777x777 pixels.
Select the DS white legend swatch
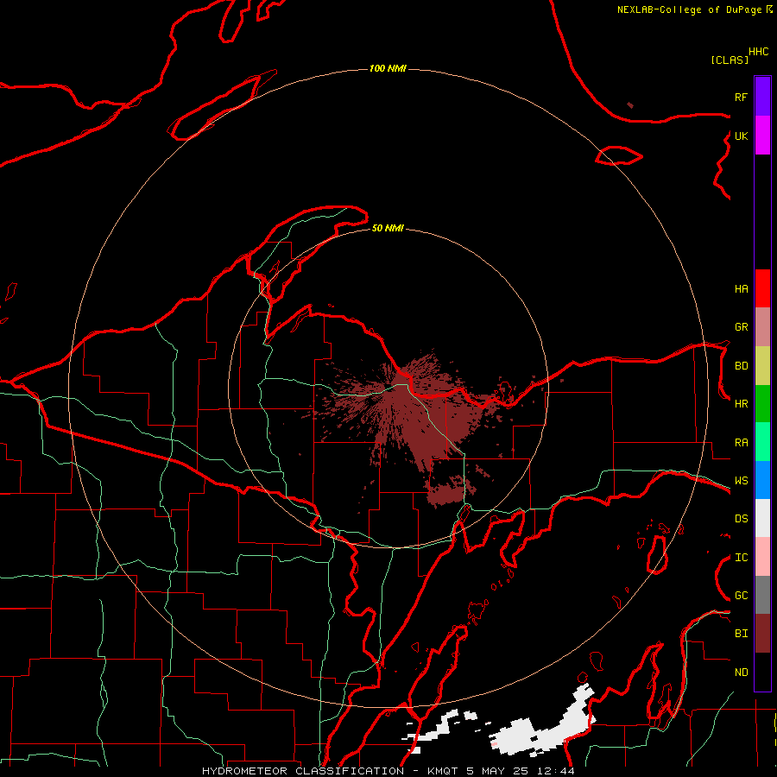coord(762,518)
